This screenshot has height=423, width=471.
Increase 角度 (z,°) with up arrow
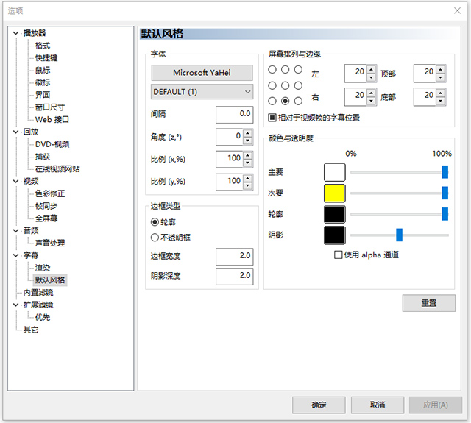click(x=247, y=133)
